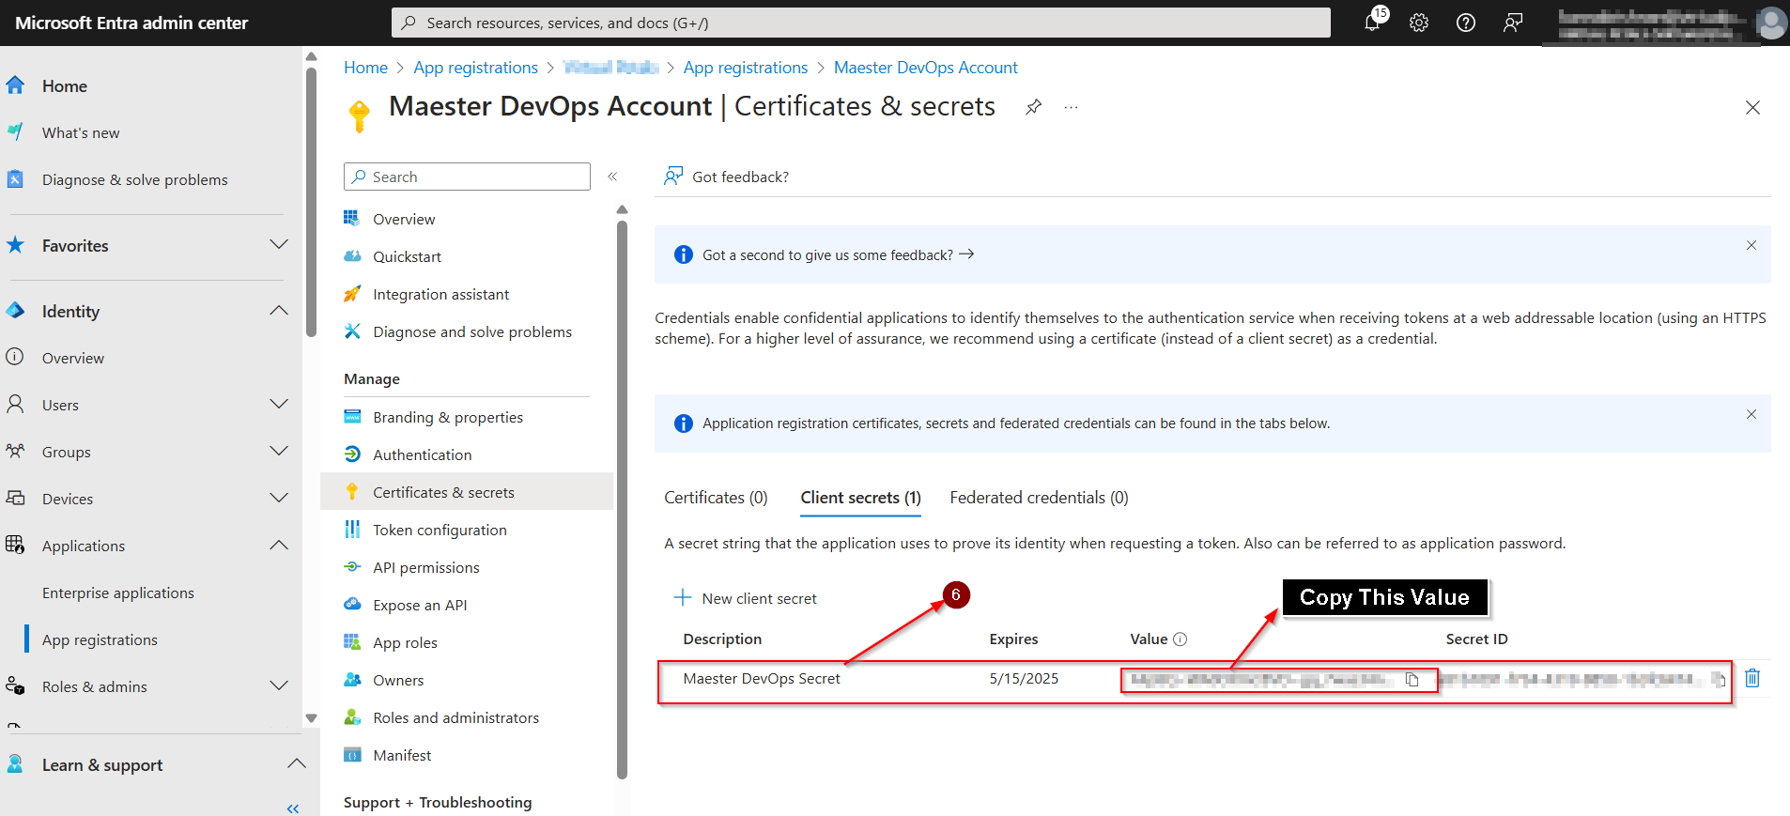Click the resource menu scrollbar
Screen dimensions: 1790x816
pos(622,498)
